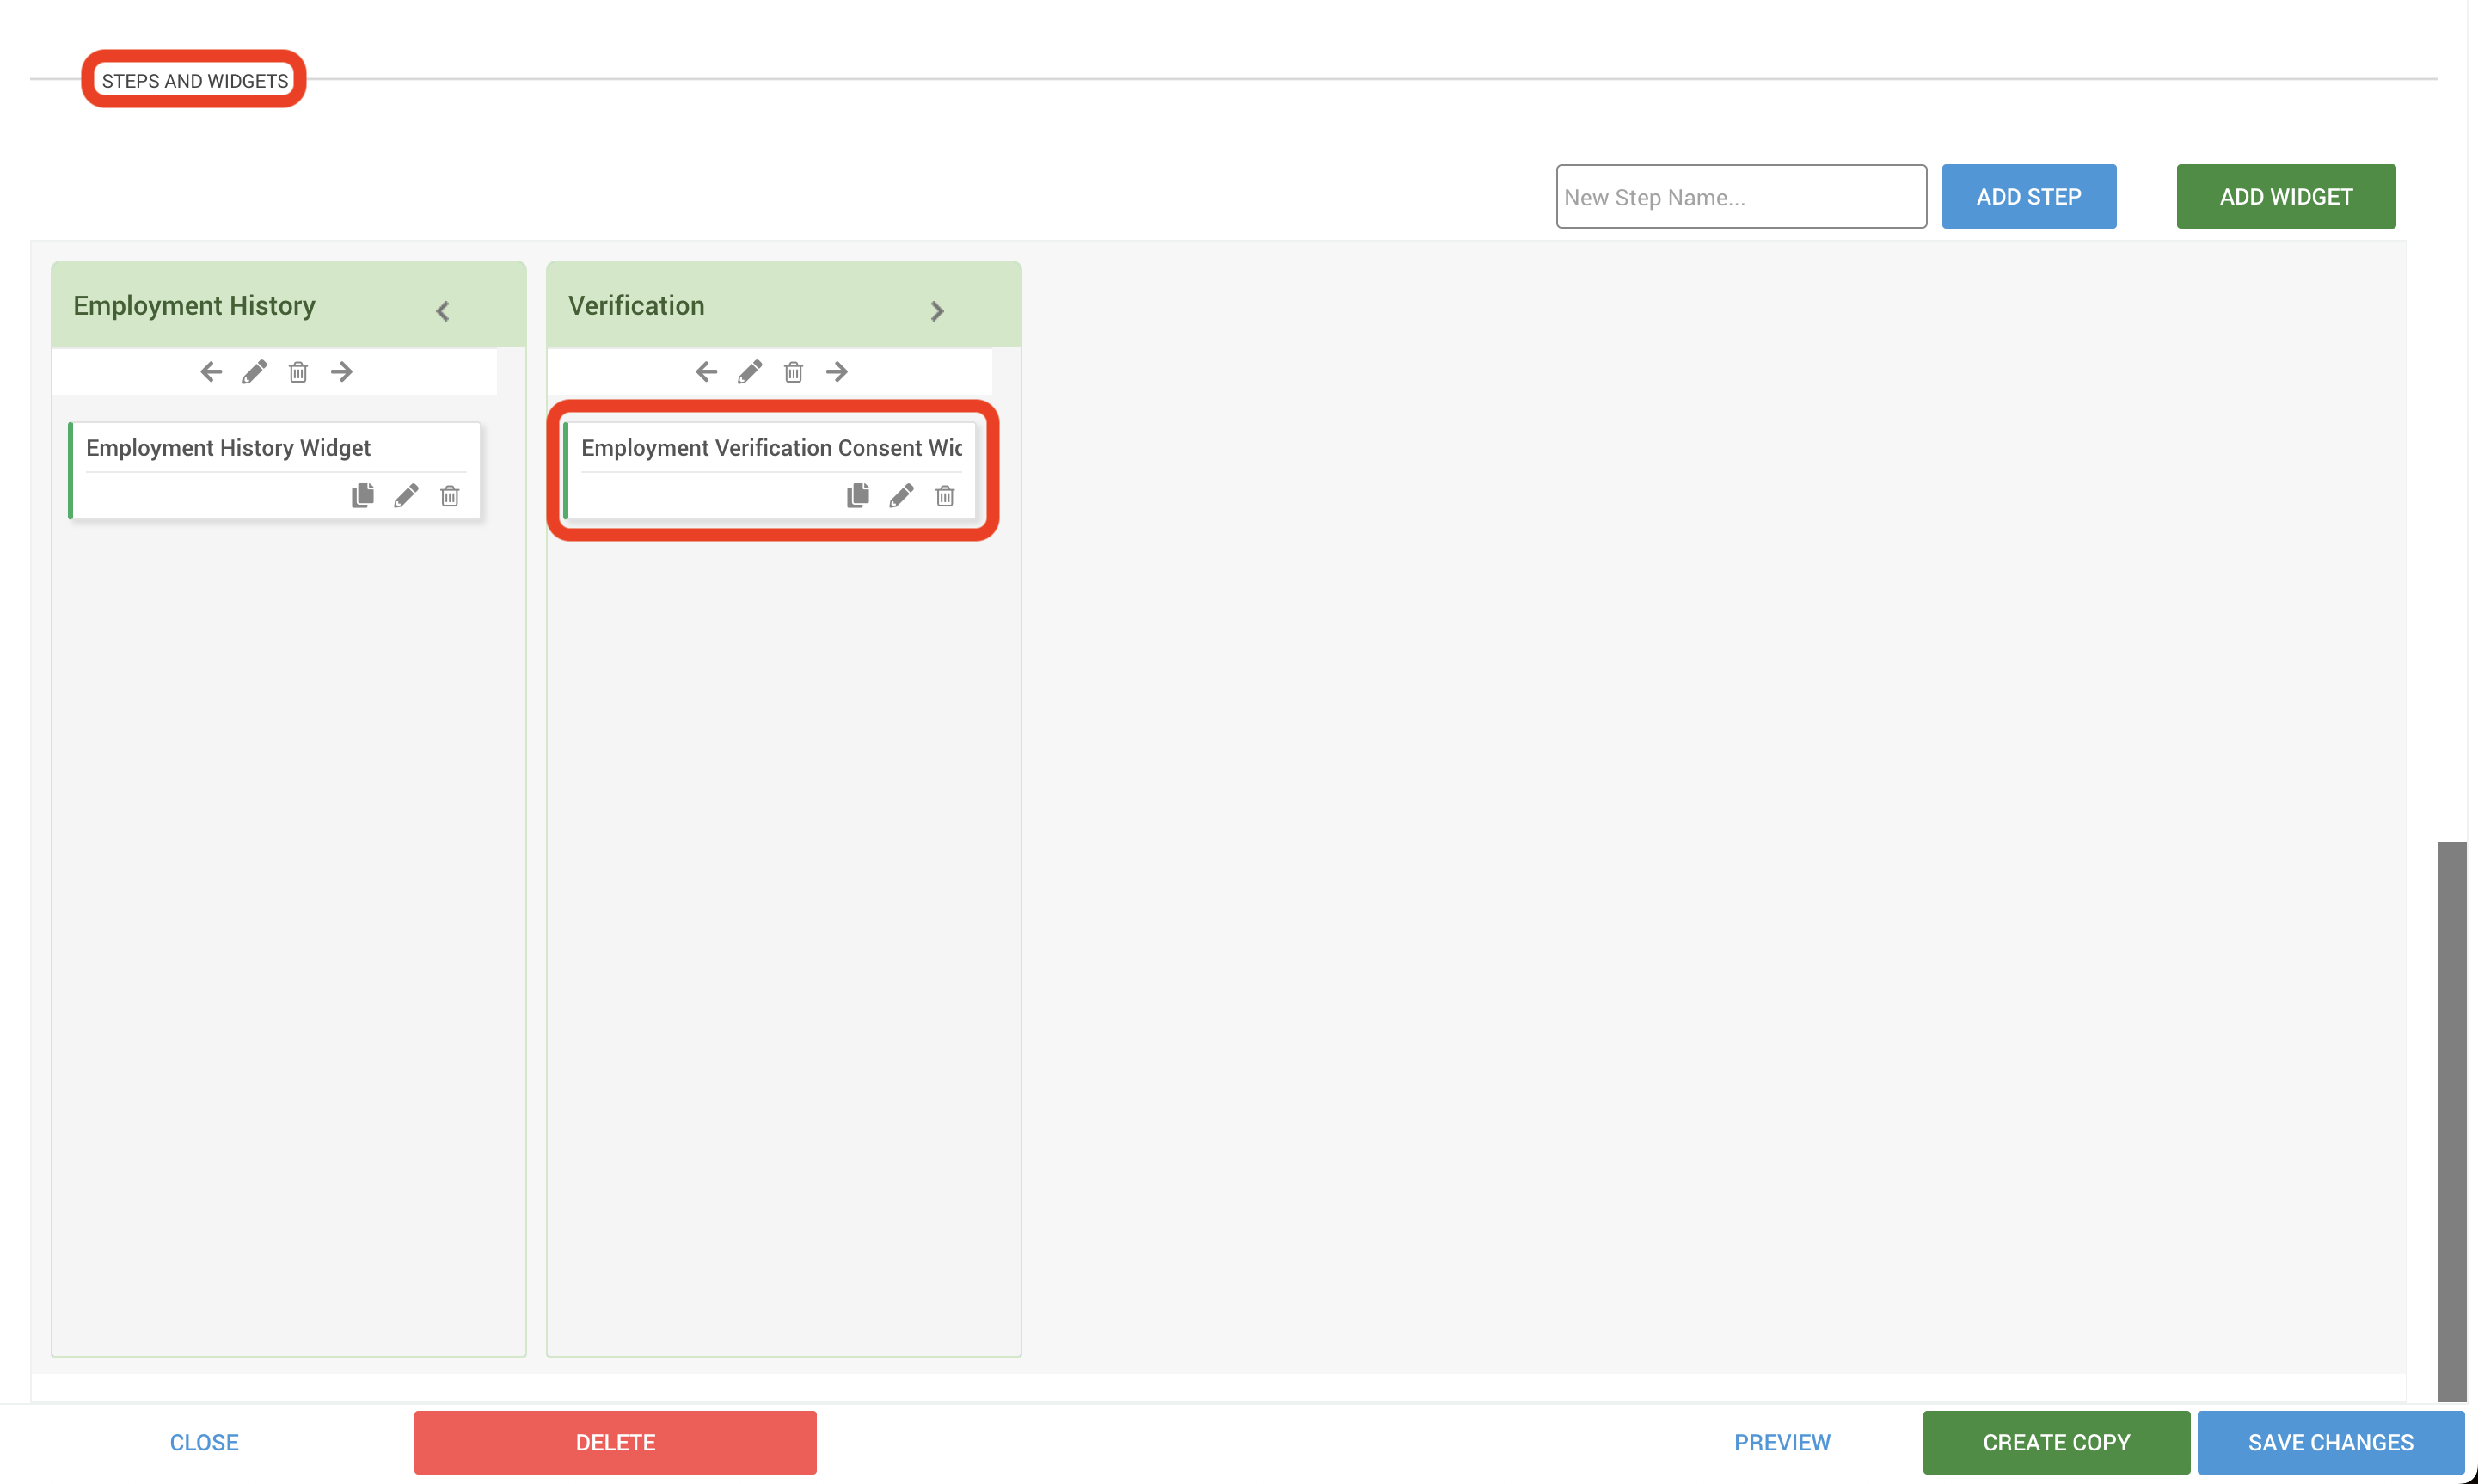Delete the Verification step

(793, 372)
